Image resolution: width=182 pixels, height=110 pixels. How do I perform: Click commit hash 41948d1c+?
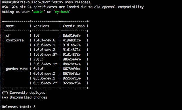[72, 40]
